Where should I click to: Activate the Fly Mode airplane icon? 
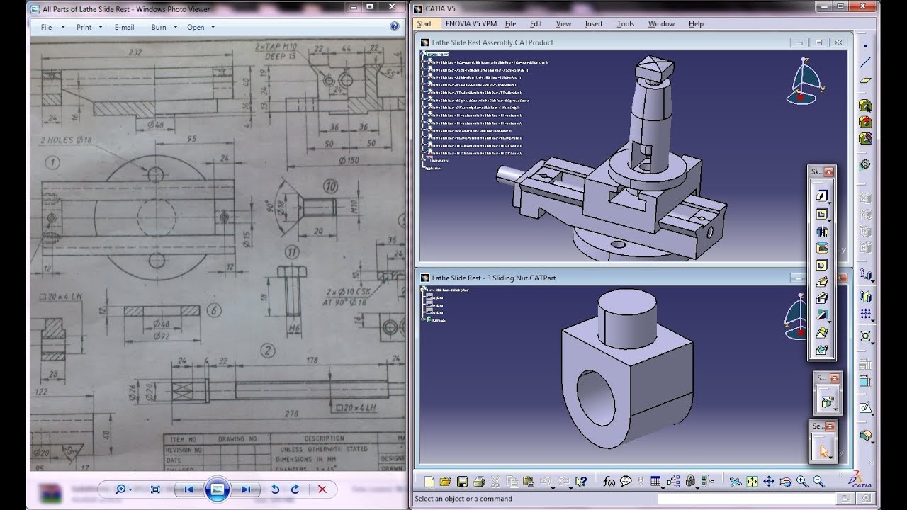[736, 482]
